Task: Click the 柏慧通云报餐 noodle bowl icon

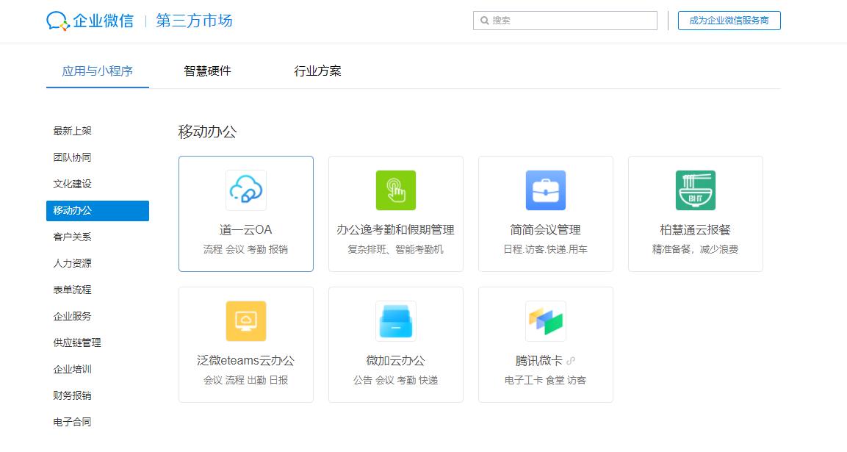Action: pos(695,190)
